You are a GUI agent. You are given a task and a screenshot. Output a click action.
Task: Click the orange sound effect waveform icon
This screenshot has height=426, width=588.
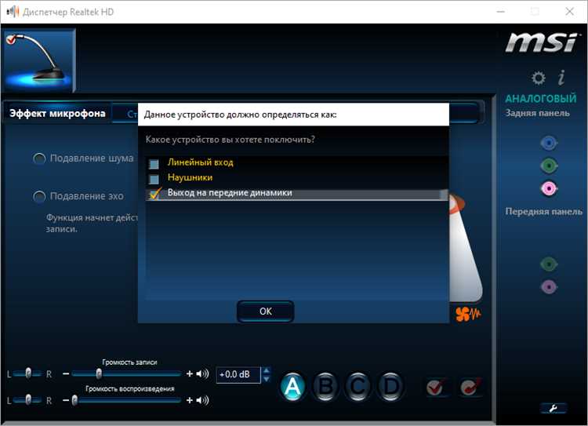coord(468,314)
